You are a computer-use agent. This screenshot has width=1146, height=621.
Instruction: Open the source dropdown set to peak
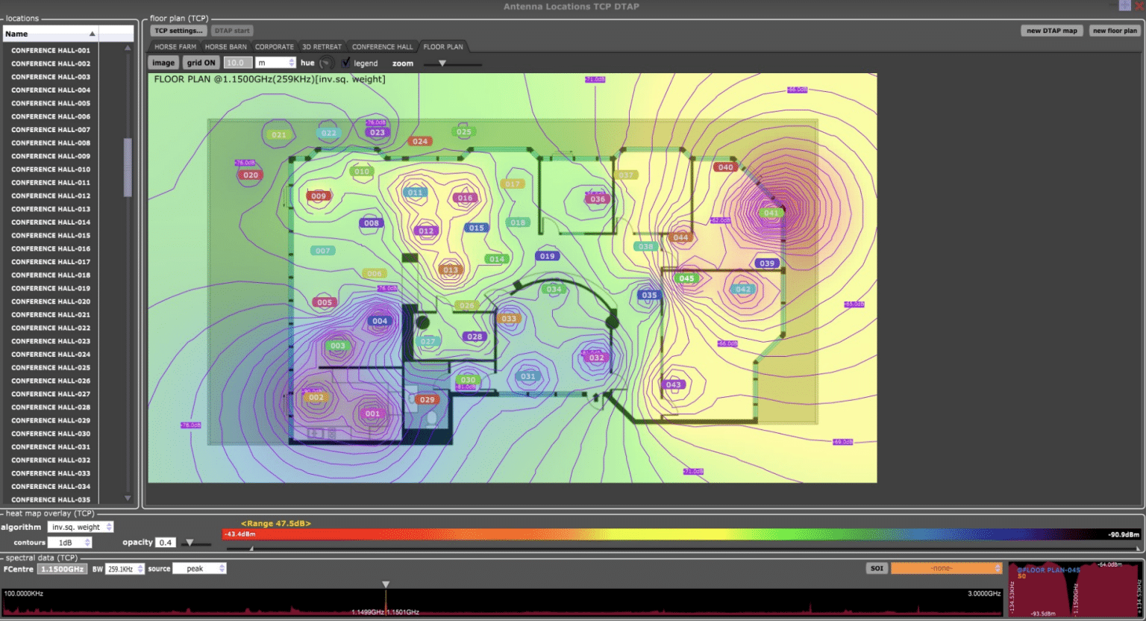(x=199, y=568)
